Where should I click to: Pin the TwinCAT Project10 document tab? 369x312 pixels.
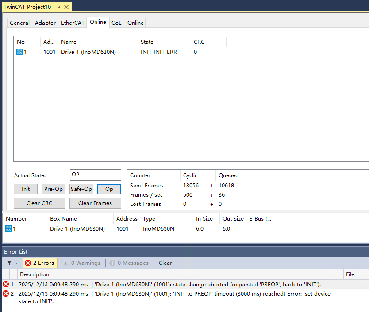(x=58, y=7)
